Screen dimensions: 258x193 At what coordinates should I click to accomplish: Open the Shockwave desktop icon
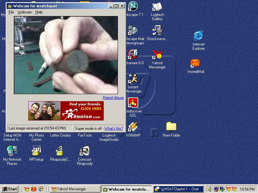pos(157,30)
